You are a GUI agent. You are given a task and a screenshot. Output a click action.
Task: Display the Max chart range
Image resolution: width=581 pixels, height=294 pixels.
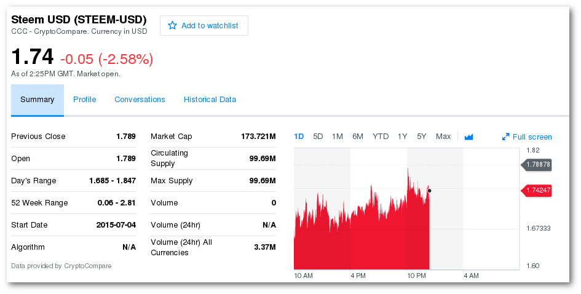click(443, 137)
